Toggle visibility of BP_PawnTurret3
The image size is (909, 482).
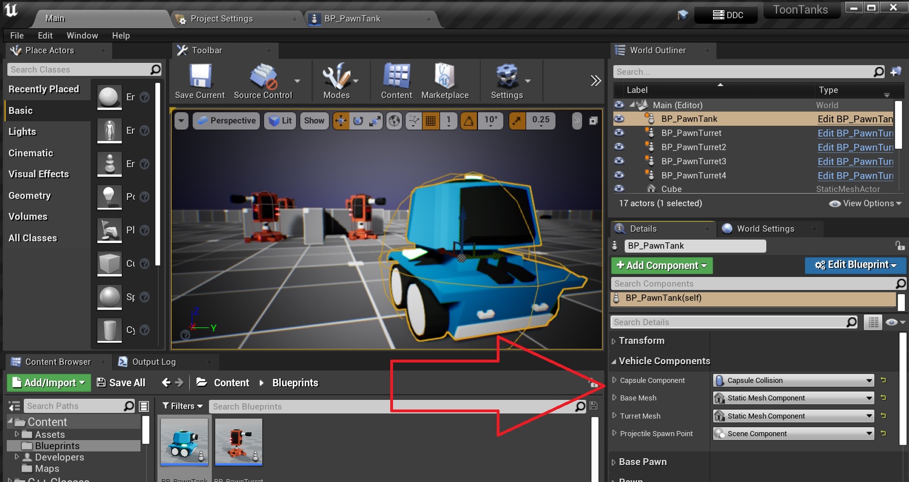click(619, 161)
